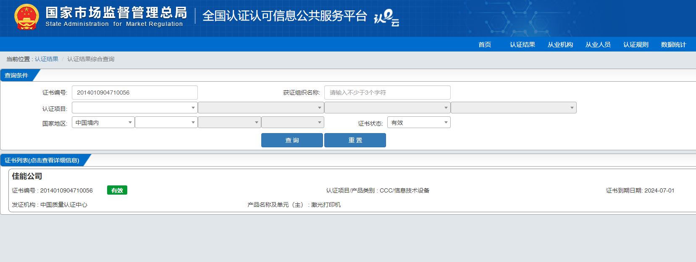This screenshot has height=262, width=696.
Task: Follow the 认证结果 breadcrumb link
Action: tap(47, 59)
